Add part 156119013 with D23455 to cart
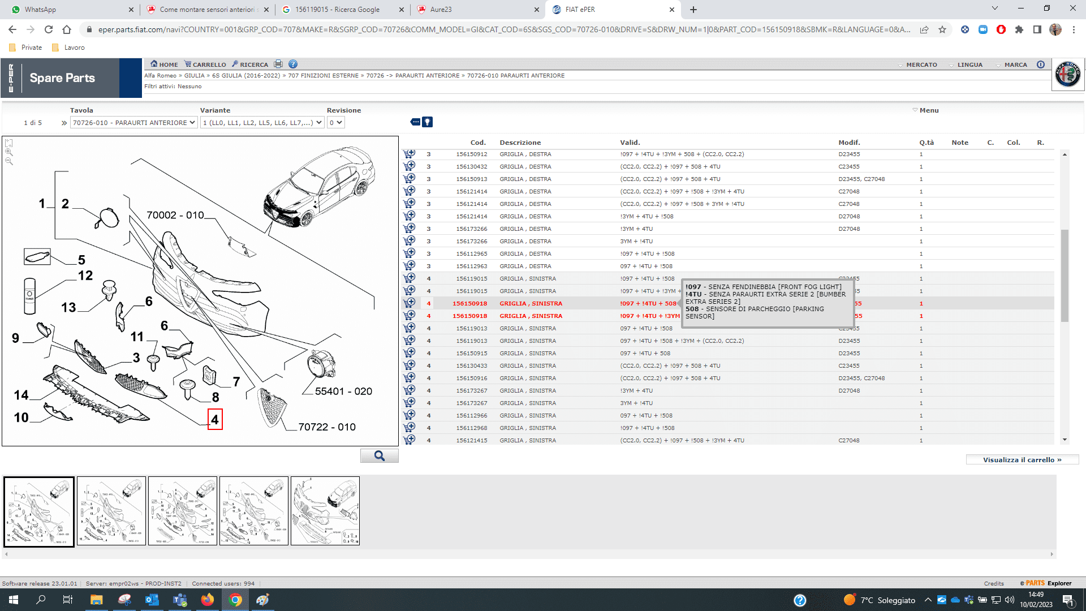 pyautogui.click(x=409, y=341)
